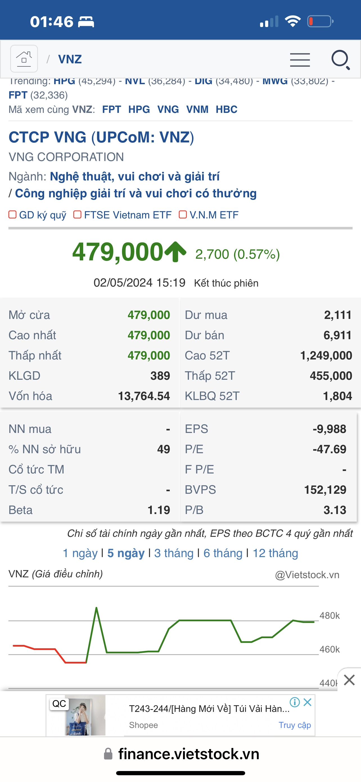The image size is (361, 782).
Task: Open industry link Nghệ thuật, vui chơi và giải trí
Action: pos(135,176)
